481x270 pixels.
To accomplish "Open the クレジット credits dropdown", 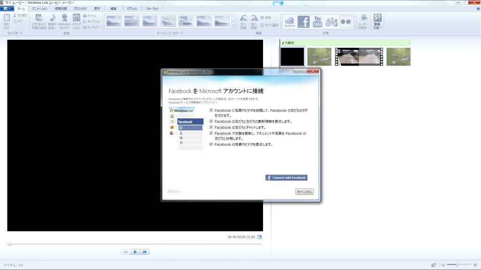I will point(92,27).
